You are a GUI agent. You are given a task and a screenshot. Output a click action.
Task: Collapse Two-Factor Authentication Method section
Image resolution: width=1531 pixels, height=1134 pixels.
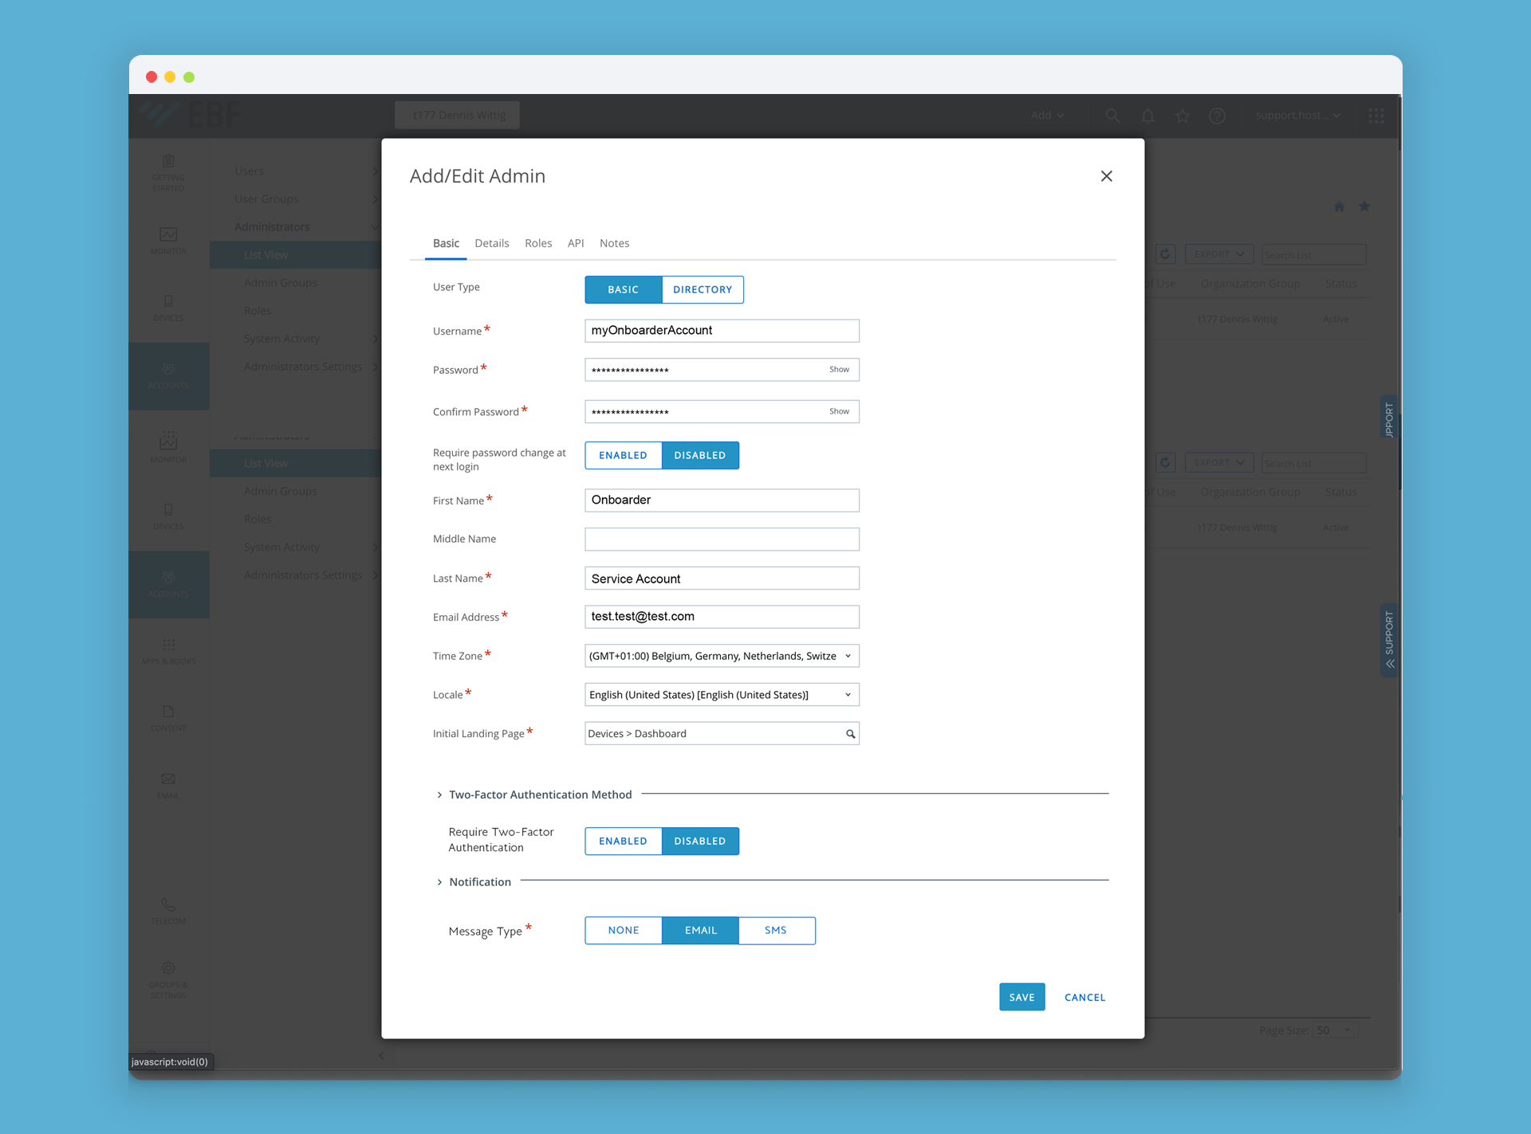439,795
